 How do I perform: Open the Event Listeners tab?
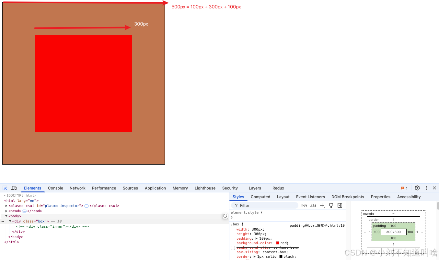coord(310,197)
